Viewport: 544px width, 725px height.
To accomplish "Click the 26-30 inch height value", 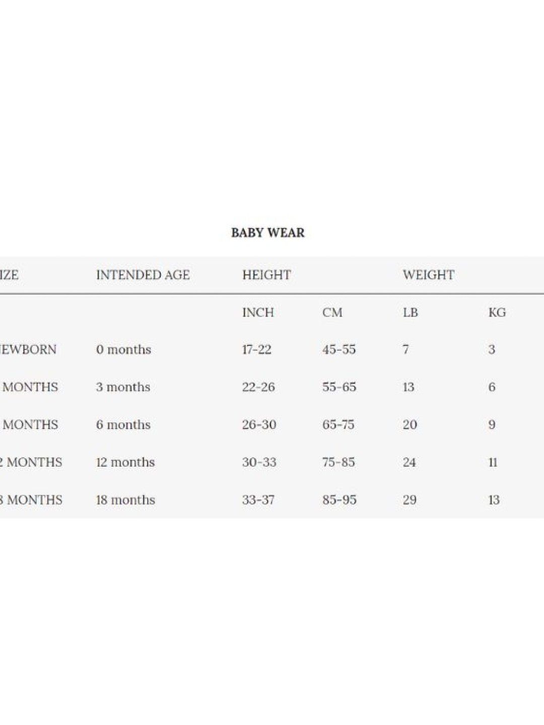I will 259,425.
